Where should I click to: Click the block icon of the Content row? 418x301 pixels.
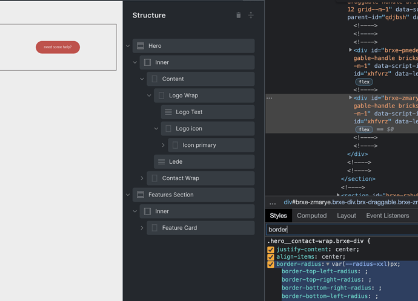pos(154,79)
